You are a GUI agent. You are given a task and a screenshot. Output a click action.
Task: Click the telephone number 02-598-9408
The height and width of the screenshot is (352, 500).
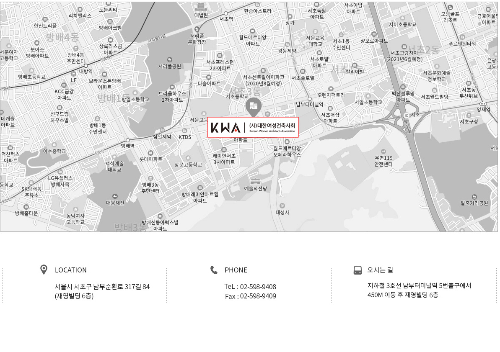(x=258, y=287)
